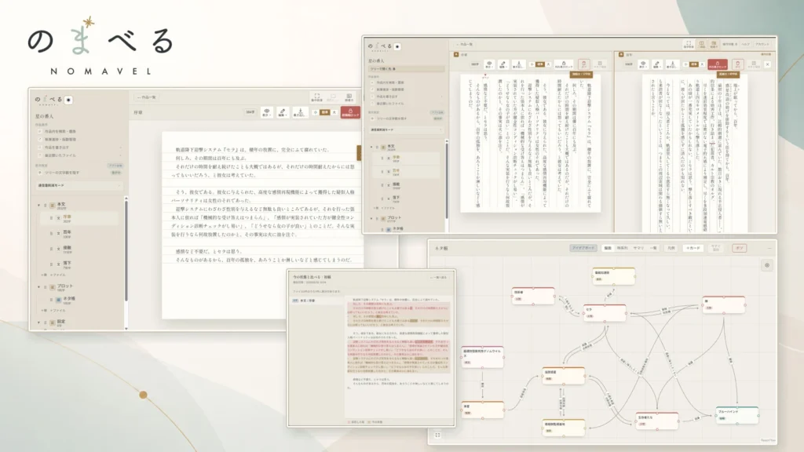Image resolution: width=804 pixels, height=452 pixels.
Task: Collapse 本文 folder in left window tree
Action: click(39, 205)
